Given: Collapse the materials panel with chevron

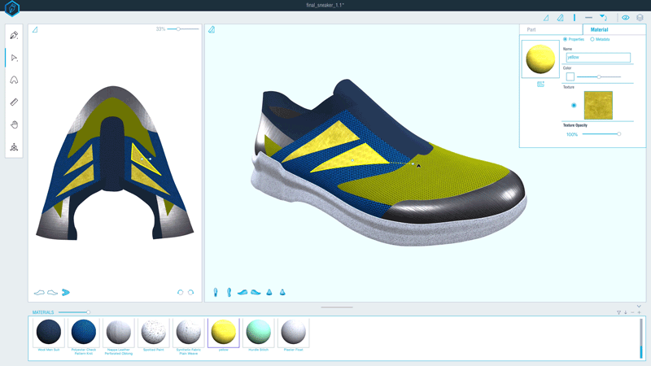Looking at the screenshot, I should click(x=639, y=306).
